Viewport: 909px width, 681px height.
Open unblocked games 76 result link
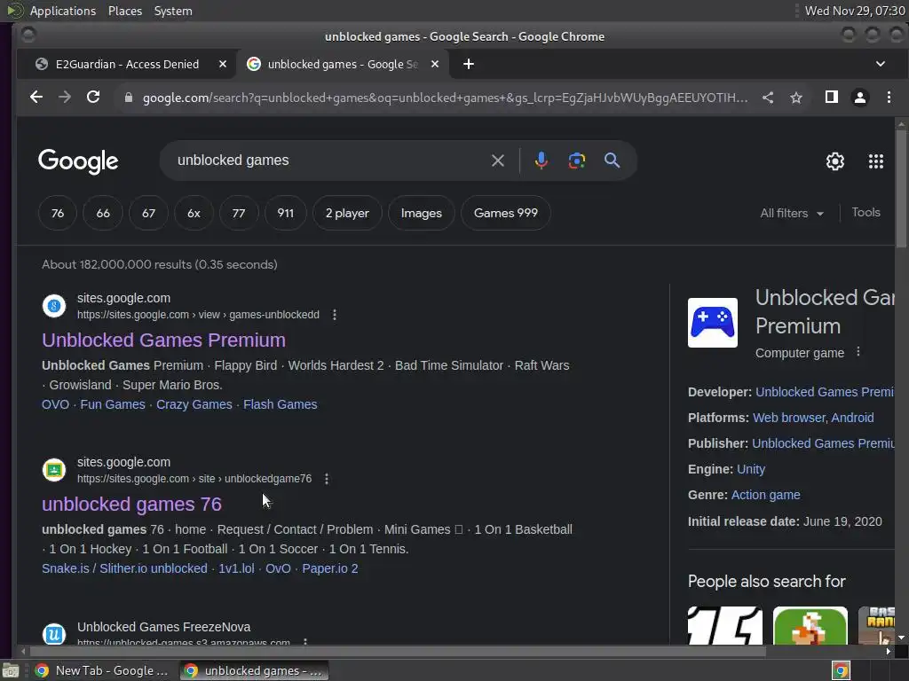(131, 505)
